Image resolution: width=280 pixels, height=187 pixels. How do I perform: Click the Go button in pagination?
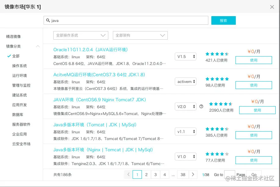point(254,174)
